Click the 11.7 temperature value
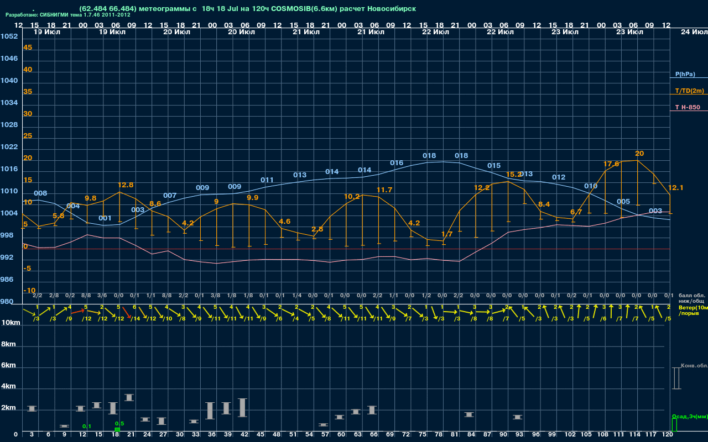This screenshot has height=442, width=708. (x=384, y=190)
